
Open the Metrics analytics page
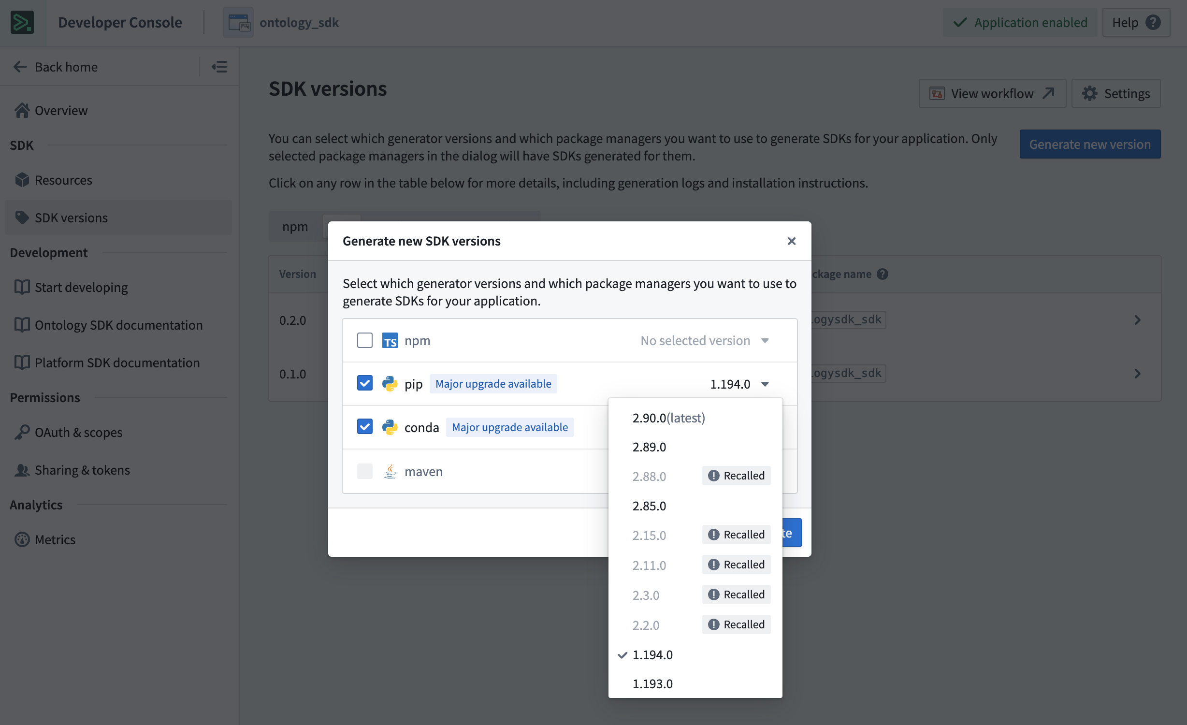(x=55, y=539)
